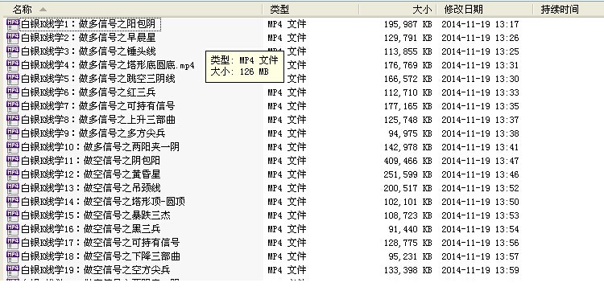604x299 pixels.
Task: Select file 白银K线学15：做空信号之暴跌三杰
Action: click(96, 215)
